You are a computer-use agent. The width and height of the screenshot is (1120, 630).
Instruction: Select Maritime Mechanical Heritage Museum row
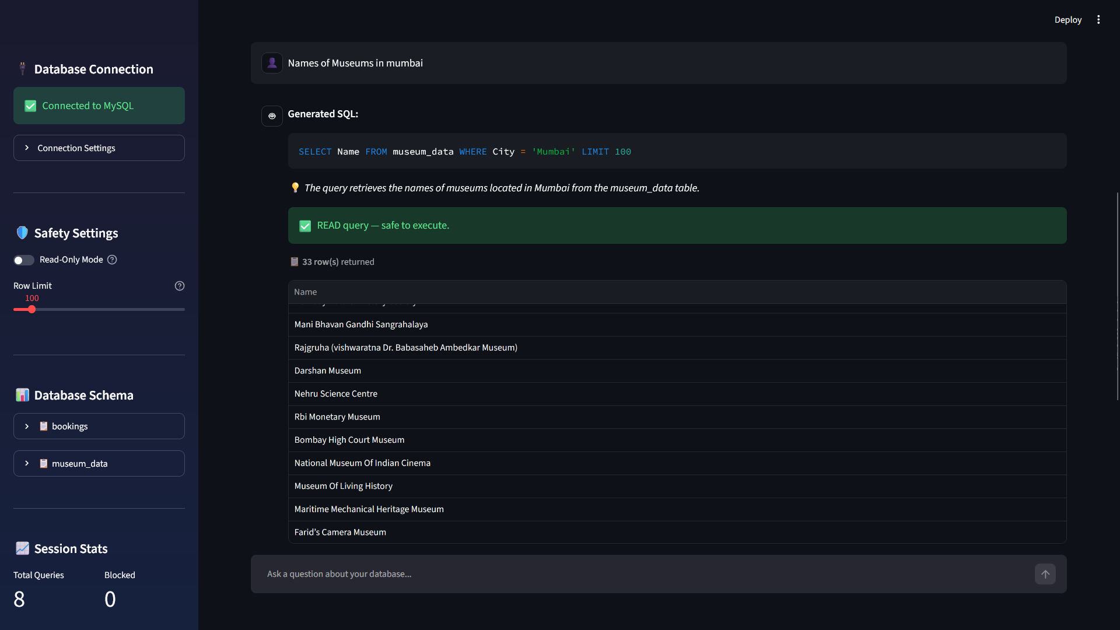[677, 509]
